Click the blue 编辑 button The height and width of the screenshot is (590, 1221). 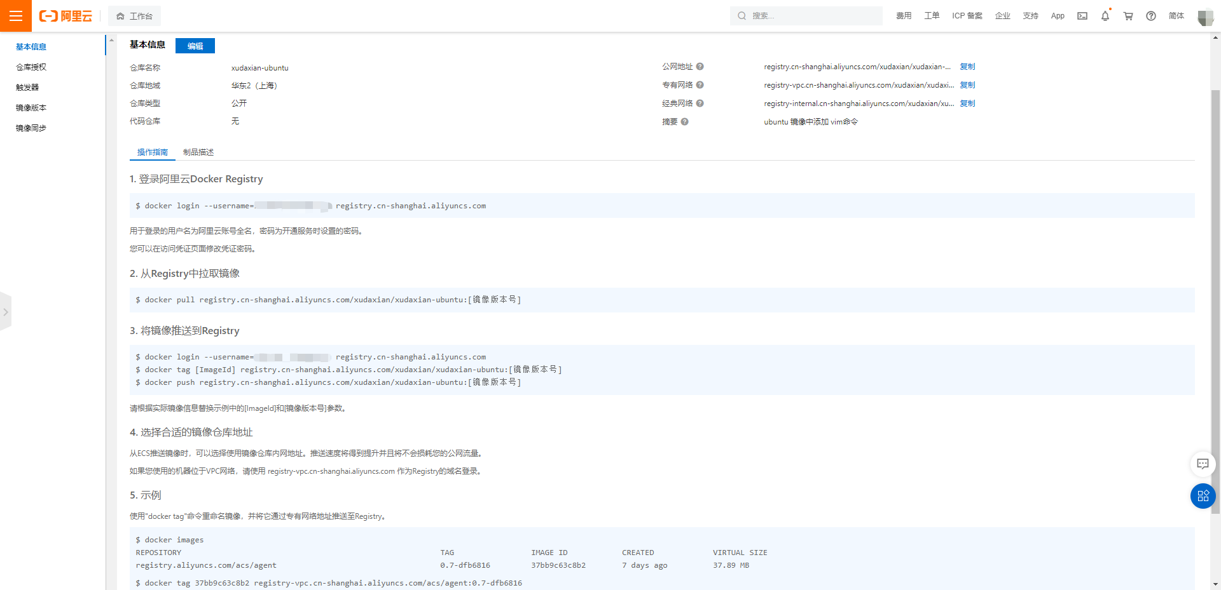[x=195, y=46]
